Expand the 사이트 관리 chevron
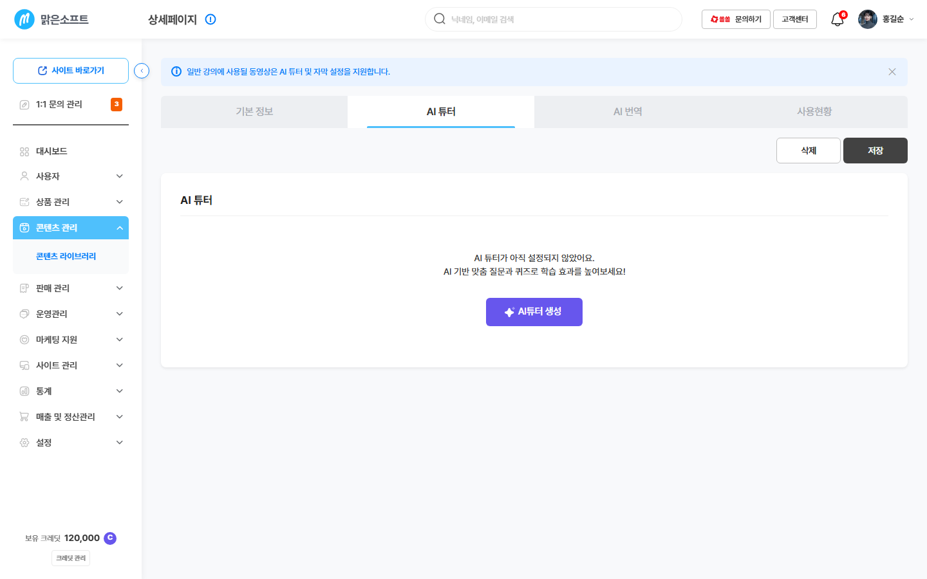The height and width of the screenshot is (579, 927). [120, 365]
